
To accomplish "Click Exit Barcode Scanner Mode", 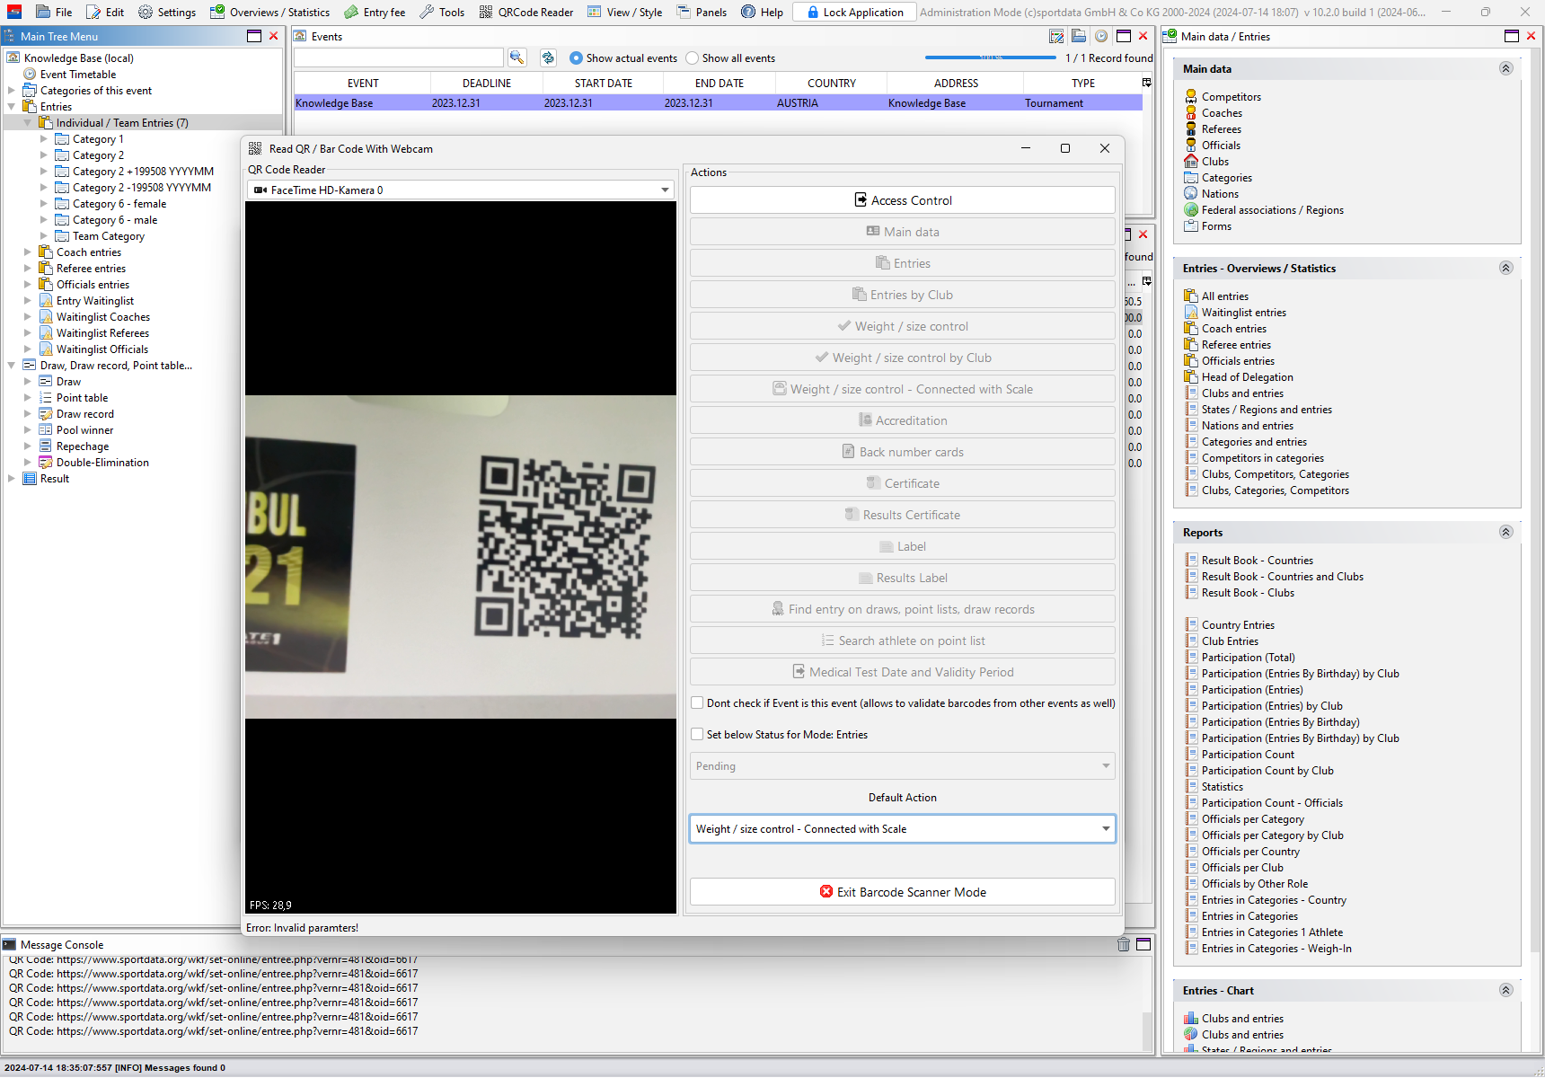I will (902, 892).
